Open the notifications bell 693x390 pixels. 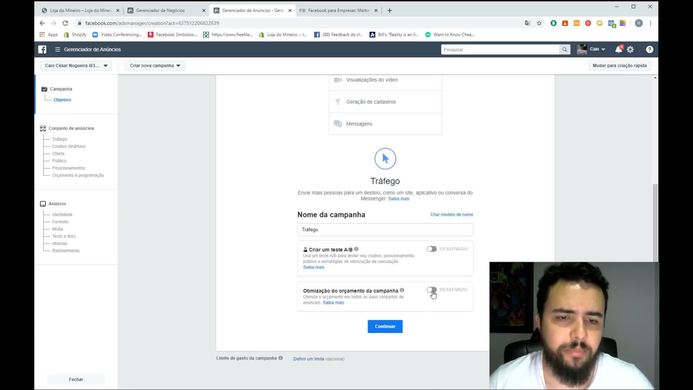coord(619,49)
